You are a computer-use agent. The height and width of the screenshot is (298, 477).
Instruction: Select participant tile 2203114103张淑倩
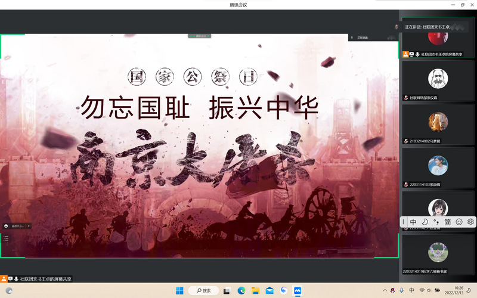(x=438, y=167)
